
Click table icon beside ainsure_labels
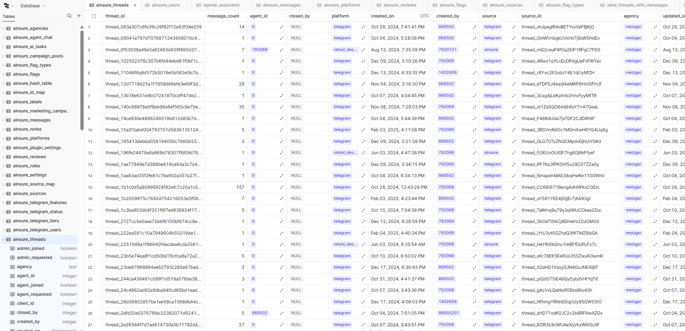point(8,102)
